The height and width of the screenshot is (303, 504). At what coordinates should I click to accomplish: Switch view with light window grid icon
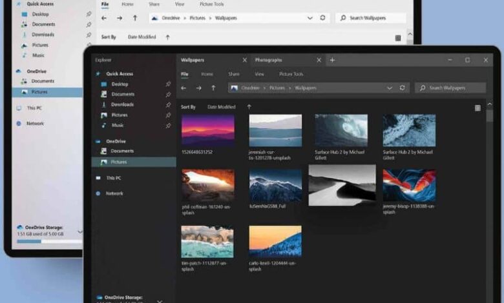398,38
